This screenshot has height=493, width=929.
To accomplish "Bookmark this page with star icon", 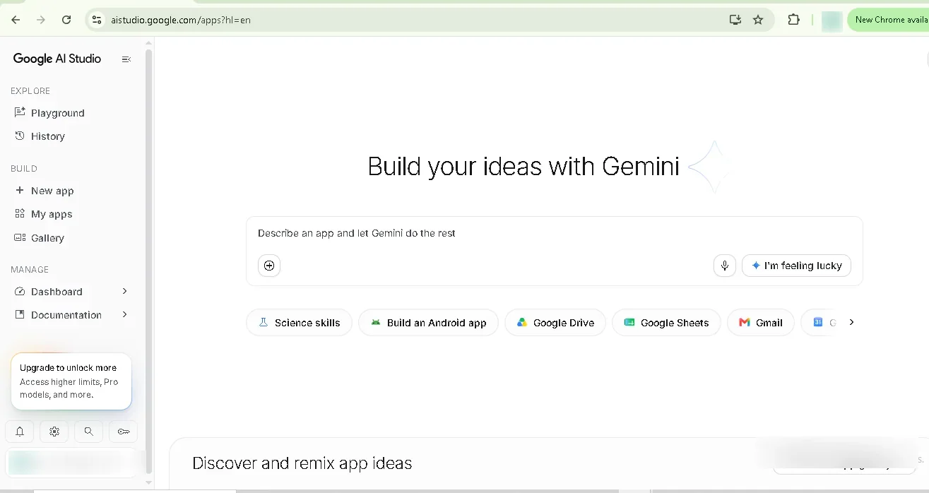I will click(x=758, y=20).
